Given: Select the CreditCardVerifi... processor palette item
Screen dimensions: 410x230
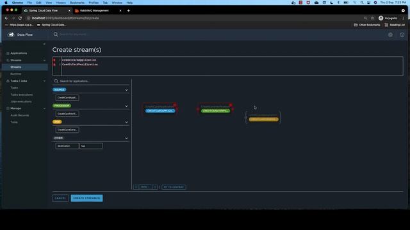Looking at the screenshot, I should [67, 114].
